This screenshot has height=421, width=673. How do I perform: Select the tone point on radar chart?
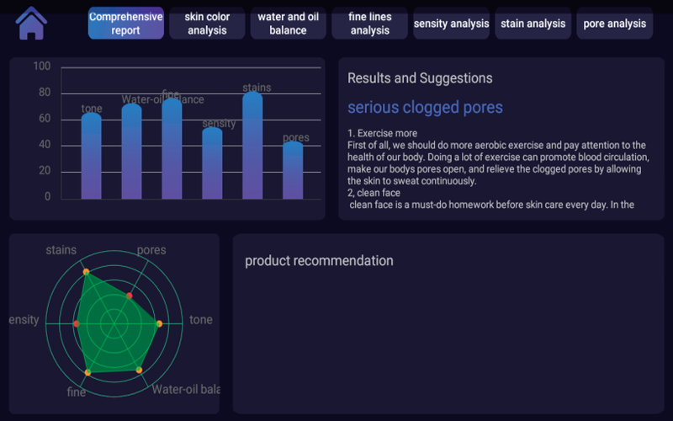[x=159, y=323]
